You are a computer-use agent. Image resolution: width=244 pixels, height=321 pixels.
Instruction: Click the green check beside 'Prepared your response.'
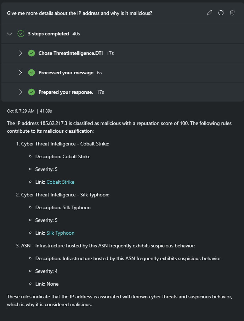coord(32,92)
